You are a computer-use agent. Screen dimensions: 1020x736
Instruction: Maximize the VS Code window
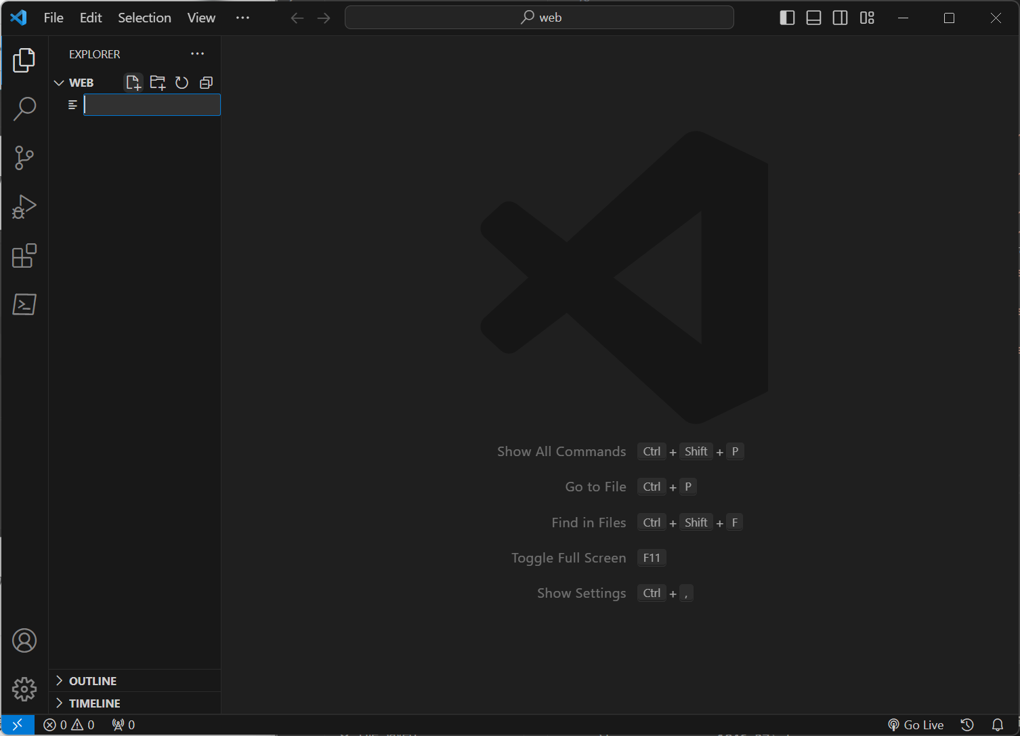[x=949, y=18]
